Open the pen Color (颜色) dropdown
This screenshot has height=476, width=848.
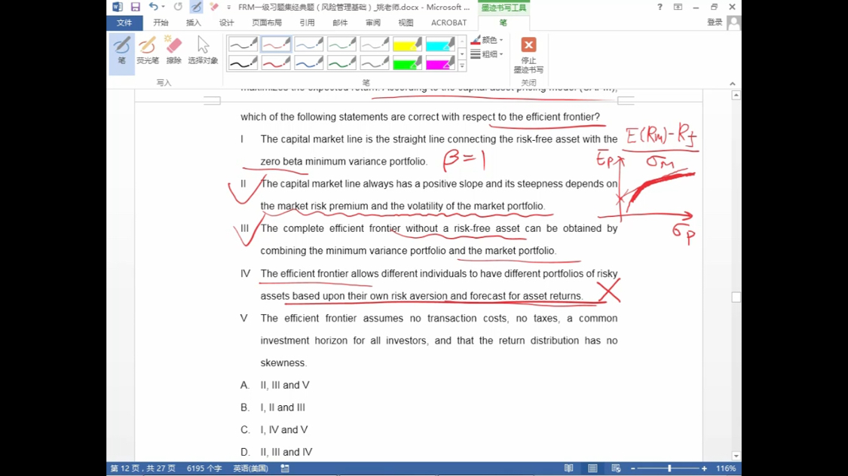coord(488,40)
